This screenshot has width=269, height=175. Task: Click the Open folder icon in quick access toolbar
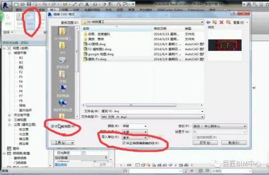click(x=23, y=4)
